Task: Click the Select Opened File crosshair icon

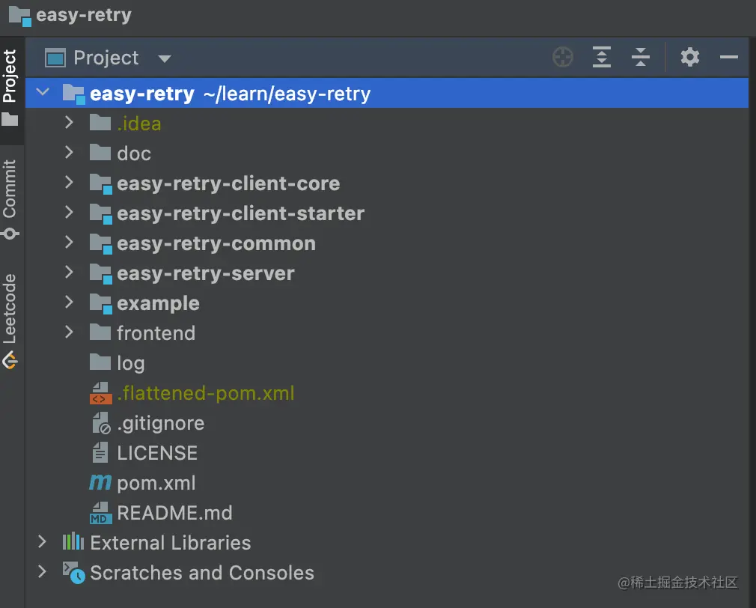Action: 563,58
